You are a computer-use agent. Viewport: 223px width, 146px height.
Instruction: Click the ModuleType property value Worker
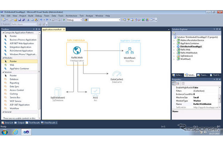(197, 101)
